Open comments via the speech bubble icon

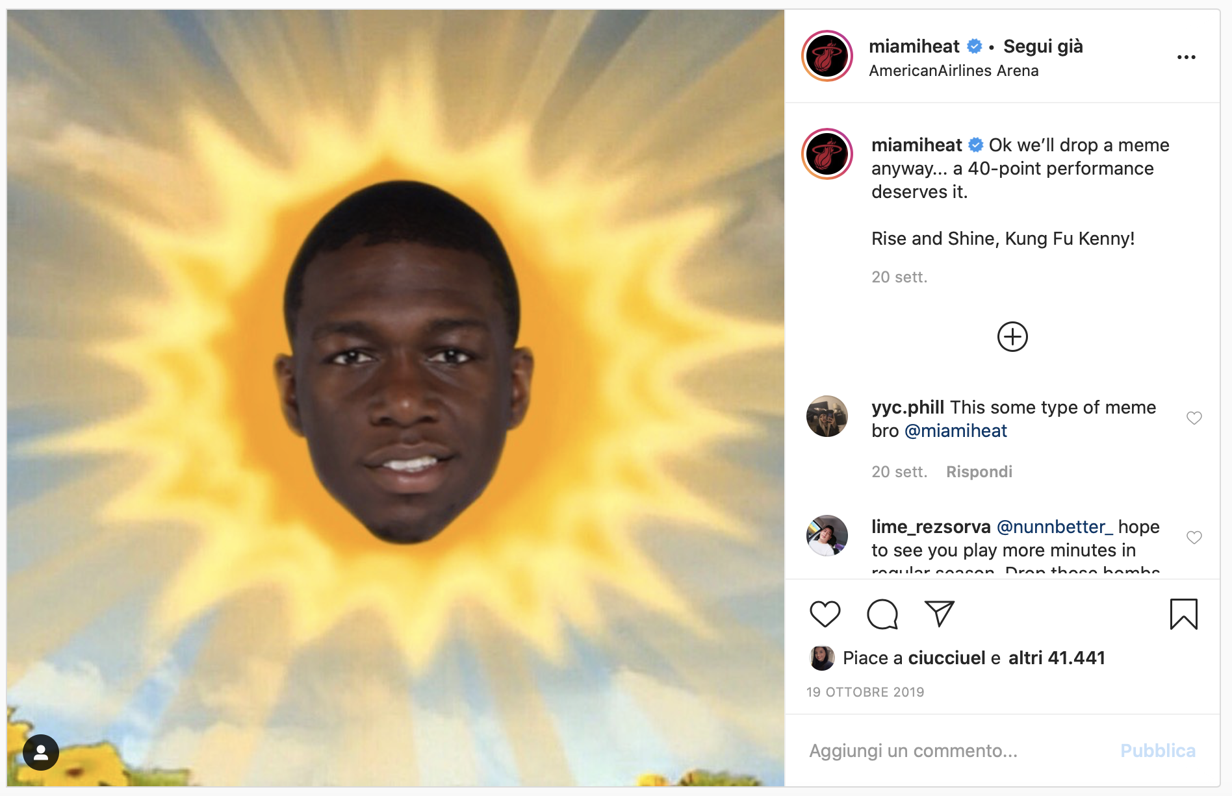point(882,614)
